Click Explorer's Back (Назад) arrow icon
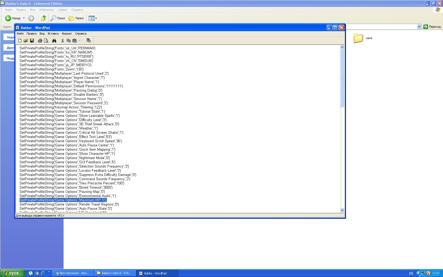443x277 pixels. click(8, 18)
